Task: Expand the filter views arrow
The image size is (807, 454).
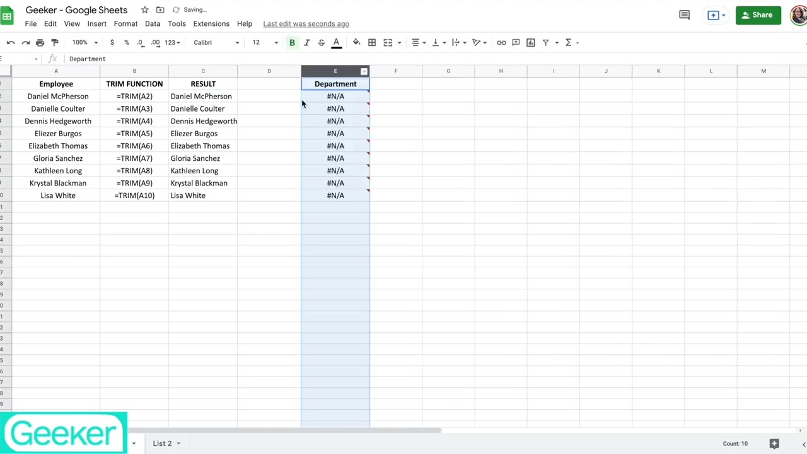Action: 557,43
